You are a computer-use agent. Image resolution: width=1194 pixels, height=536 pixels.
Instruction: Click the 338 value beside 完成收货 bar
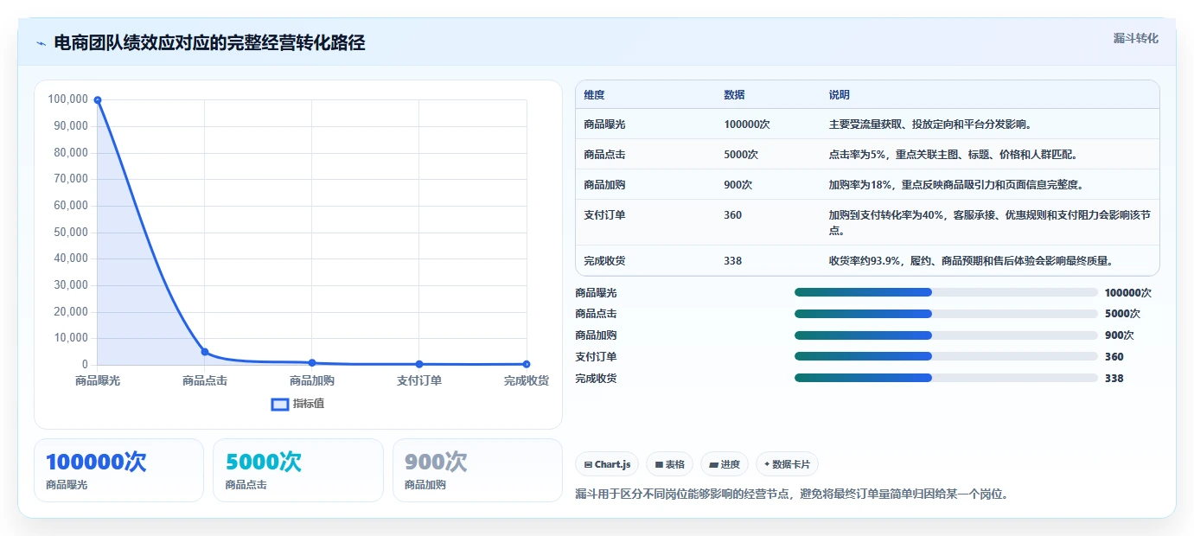1114,378
